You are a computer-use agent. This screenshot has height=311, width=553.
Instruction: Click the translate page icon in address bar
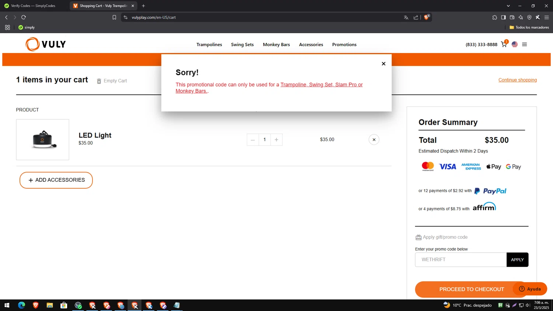406,17
